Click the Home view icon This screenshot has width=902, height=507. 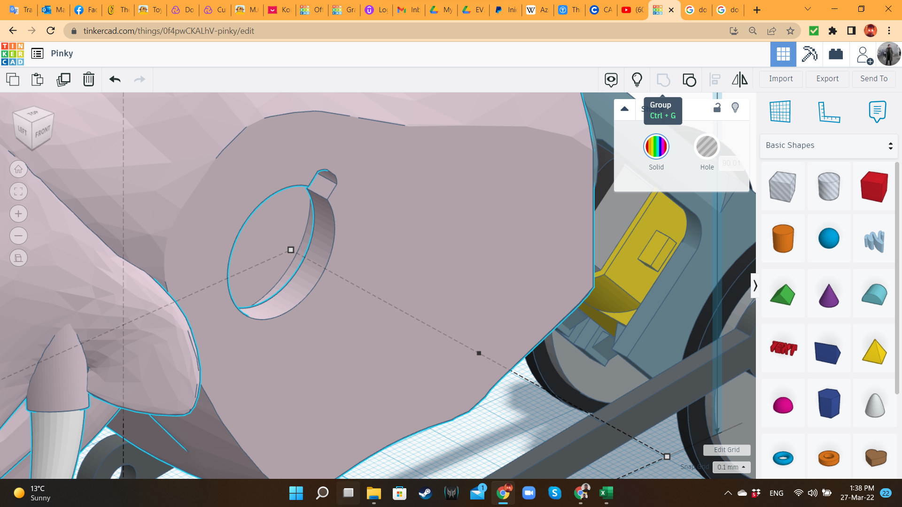(18, 169)
